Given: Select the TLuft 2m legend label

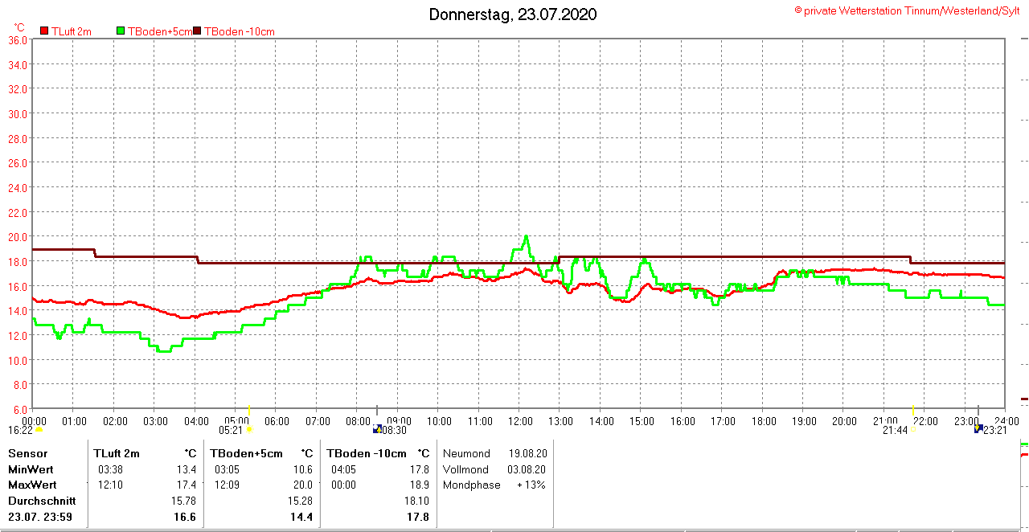Looking at the screenshot, I should click(x=72, y=31).
